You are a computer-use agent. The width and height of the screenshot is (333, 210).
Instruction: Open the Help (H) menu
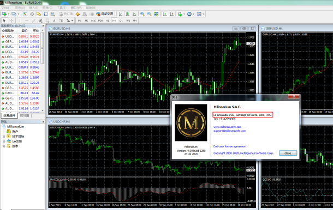tap(91, 8)
